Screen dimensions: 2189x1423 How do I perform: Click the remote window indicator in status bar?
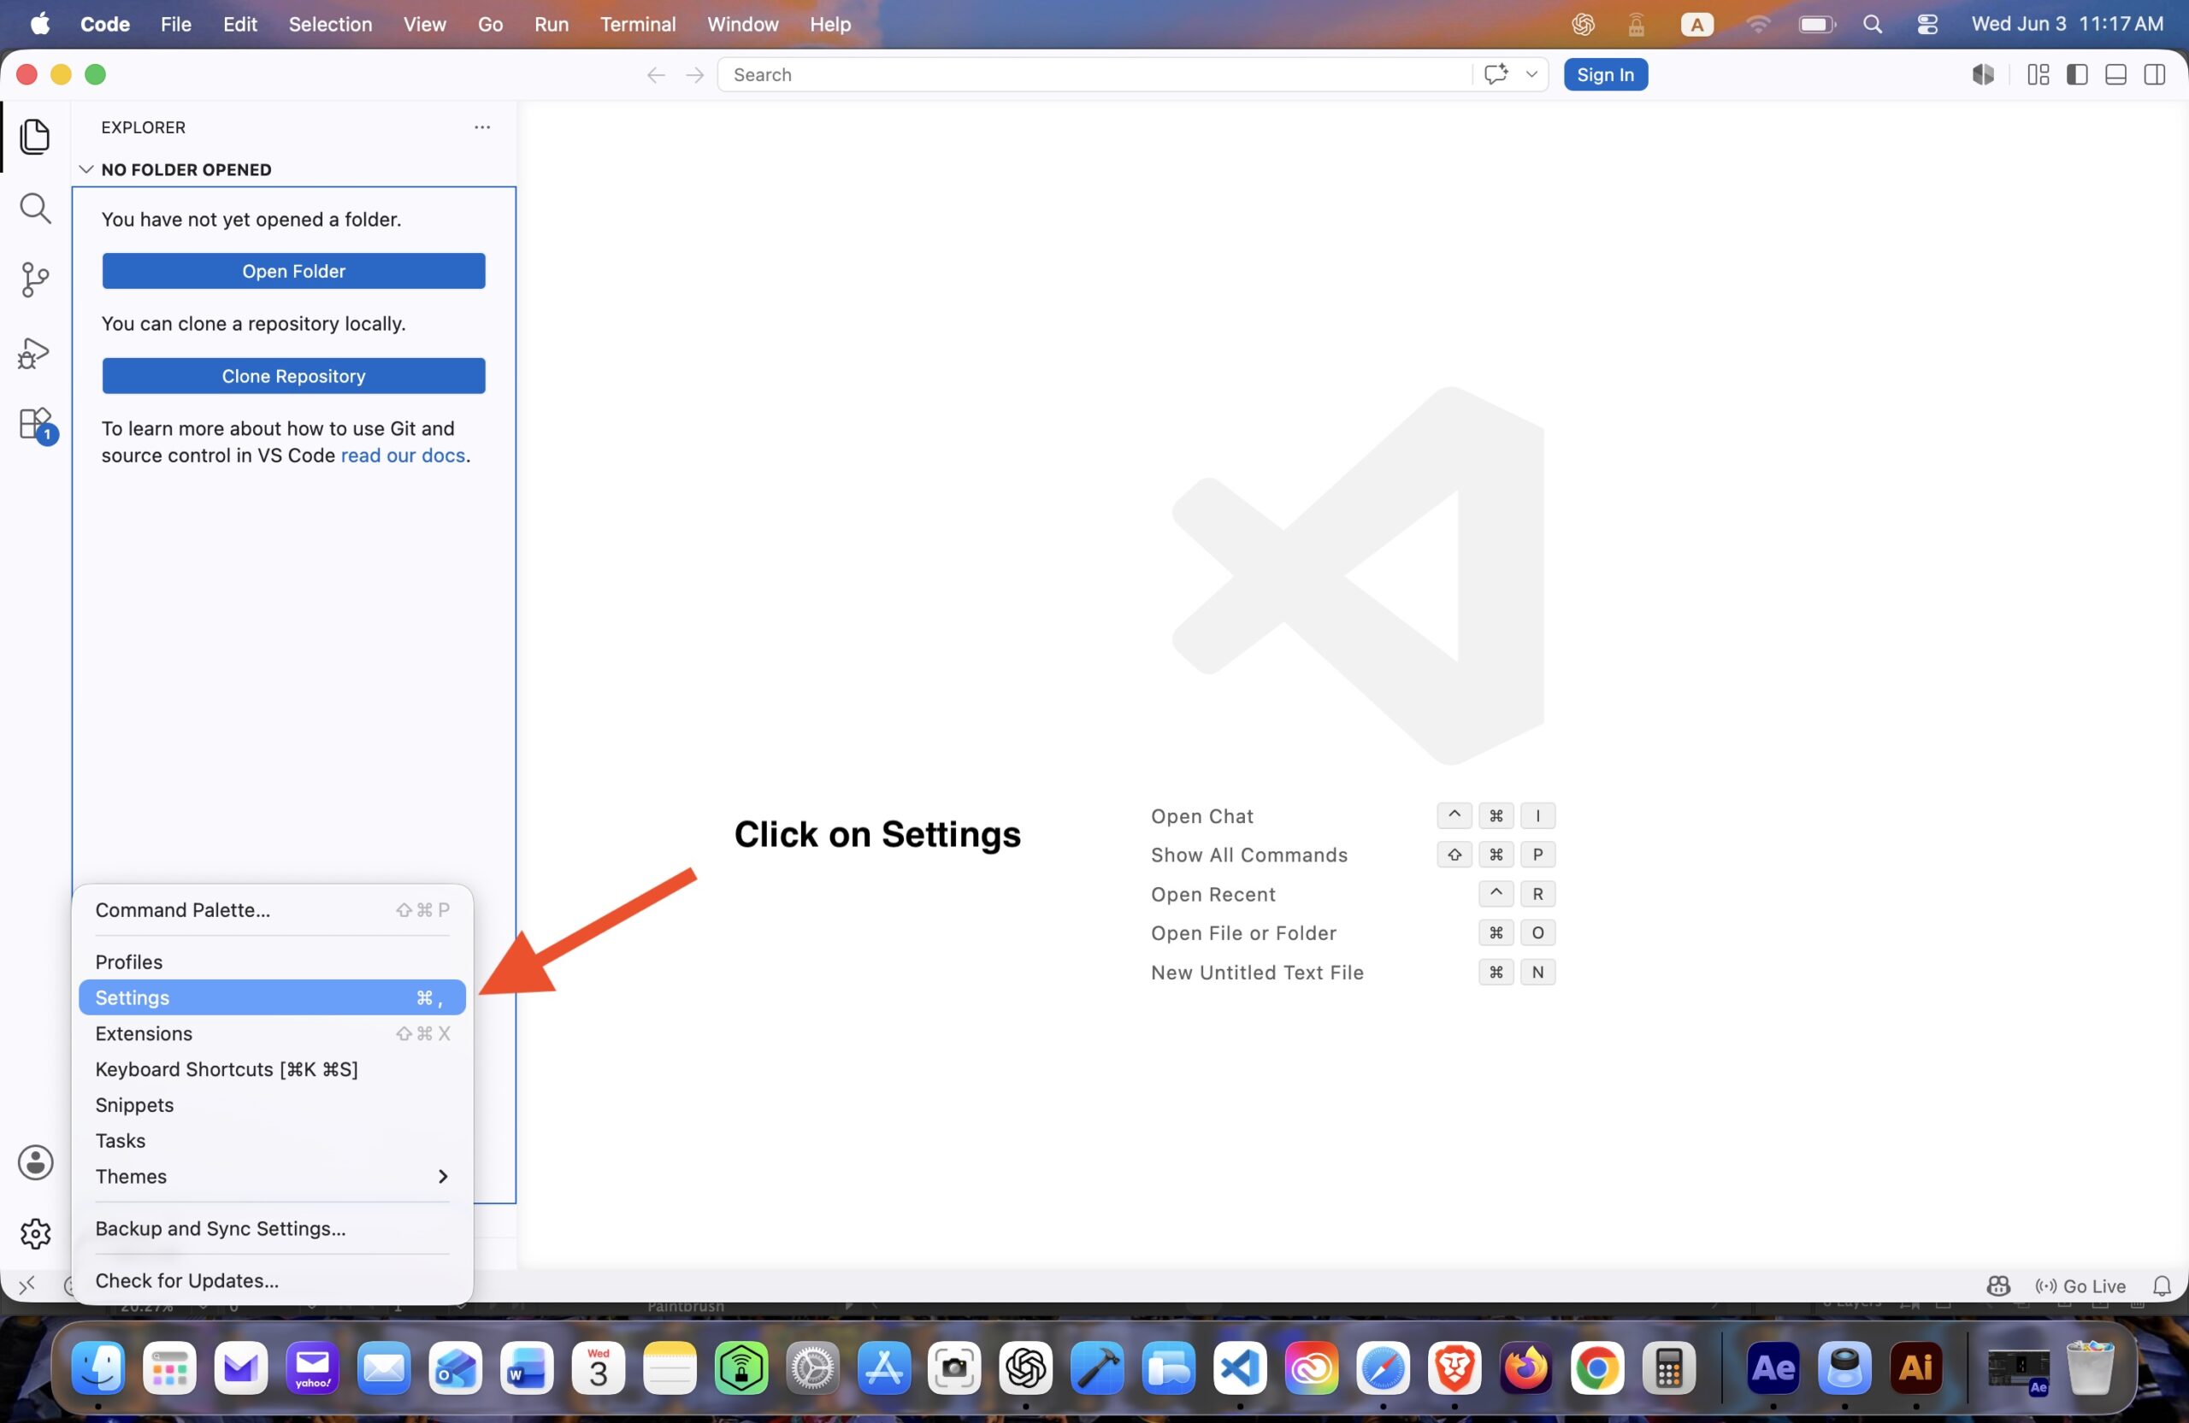(27, 1285)
